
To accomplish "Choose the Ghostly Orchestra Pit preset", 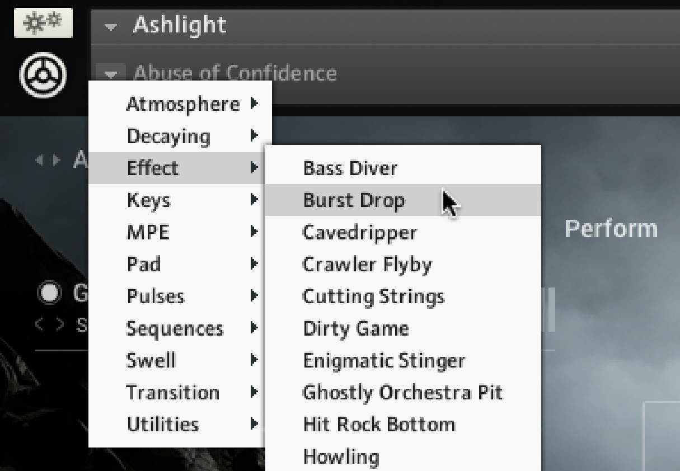I will point(403,392).
